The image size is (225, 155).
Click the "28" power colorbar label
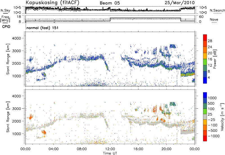pyautogui.click(x=210, y=41)
